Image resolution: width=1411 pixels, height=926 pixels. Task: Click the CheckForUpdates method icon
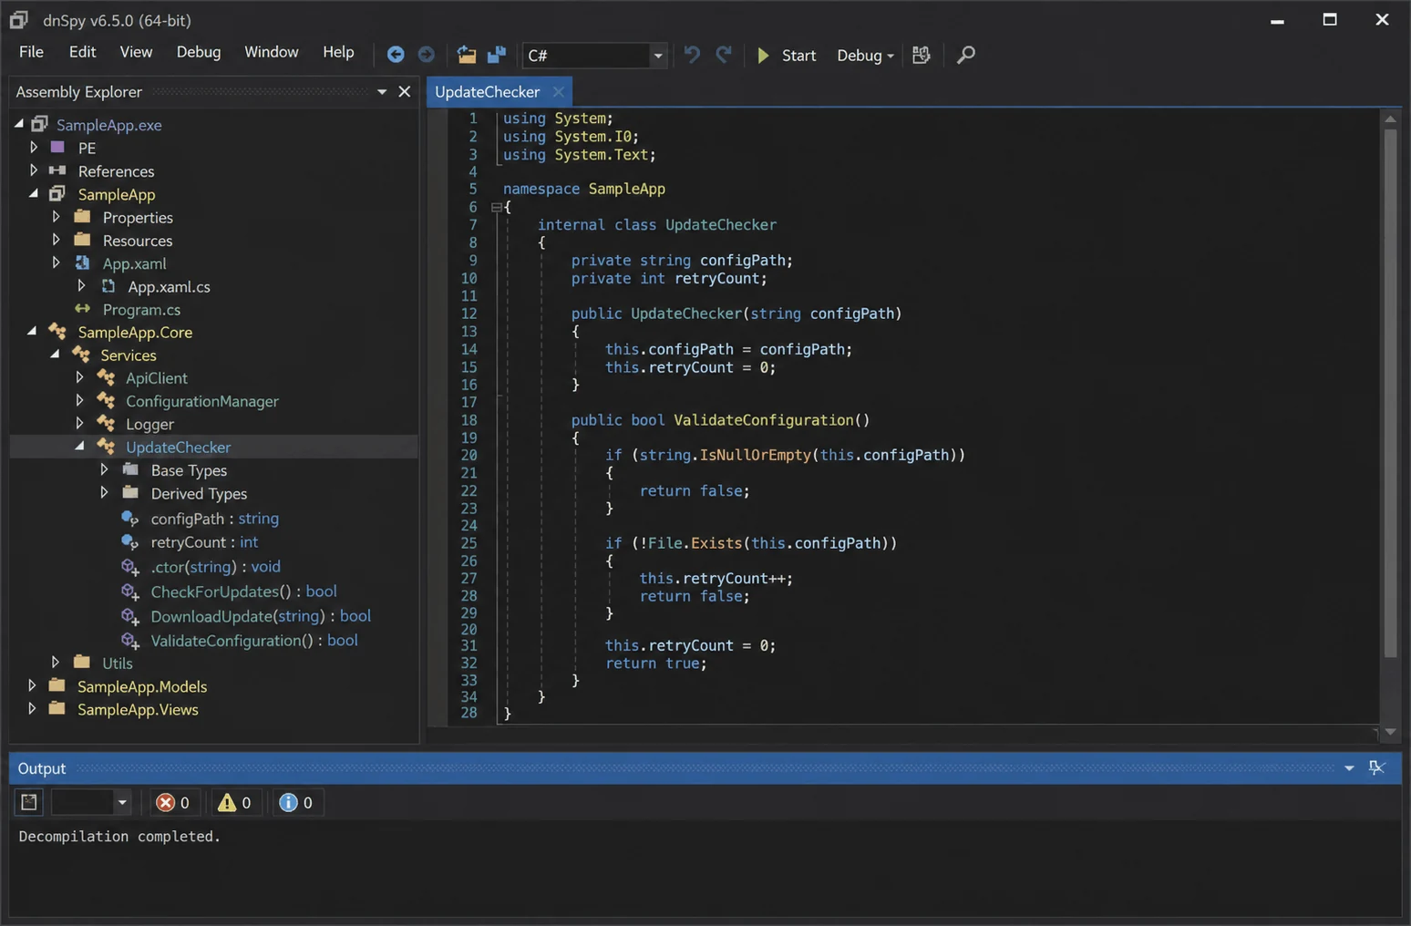point(129,592)
